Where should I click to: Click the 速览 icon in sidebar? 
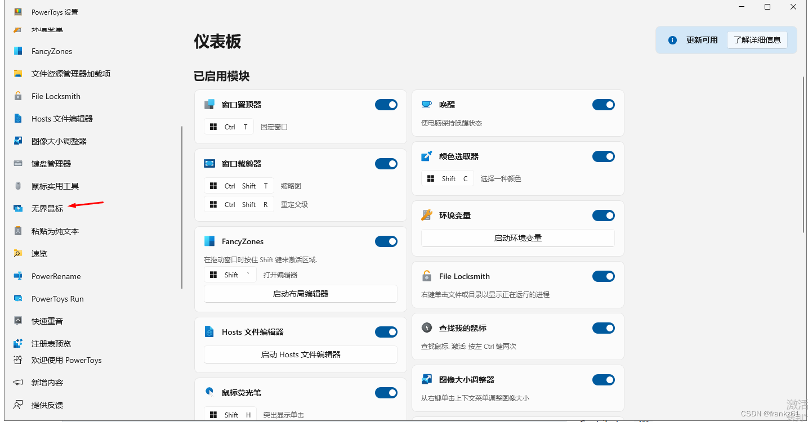(x=18, y=254)
